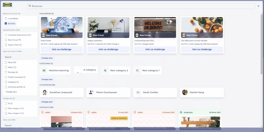Check the Startups content type filter
Viewport: 264px width, 132px height.
tap(6, 72)
